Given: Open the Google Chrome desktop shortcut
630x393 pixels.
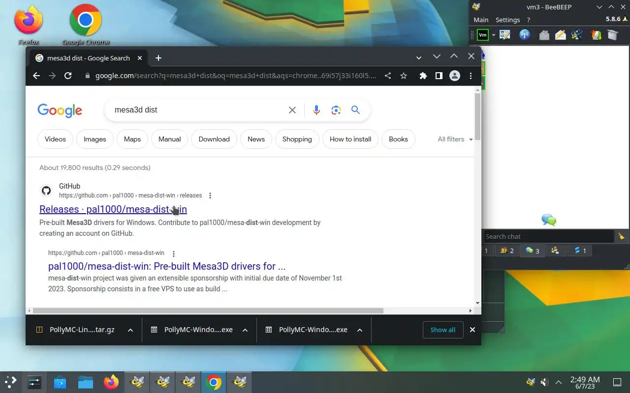Looking at the screenshot, I should click(x=86, y=25).
